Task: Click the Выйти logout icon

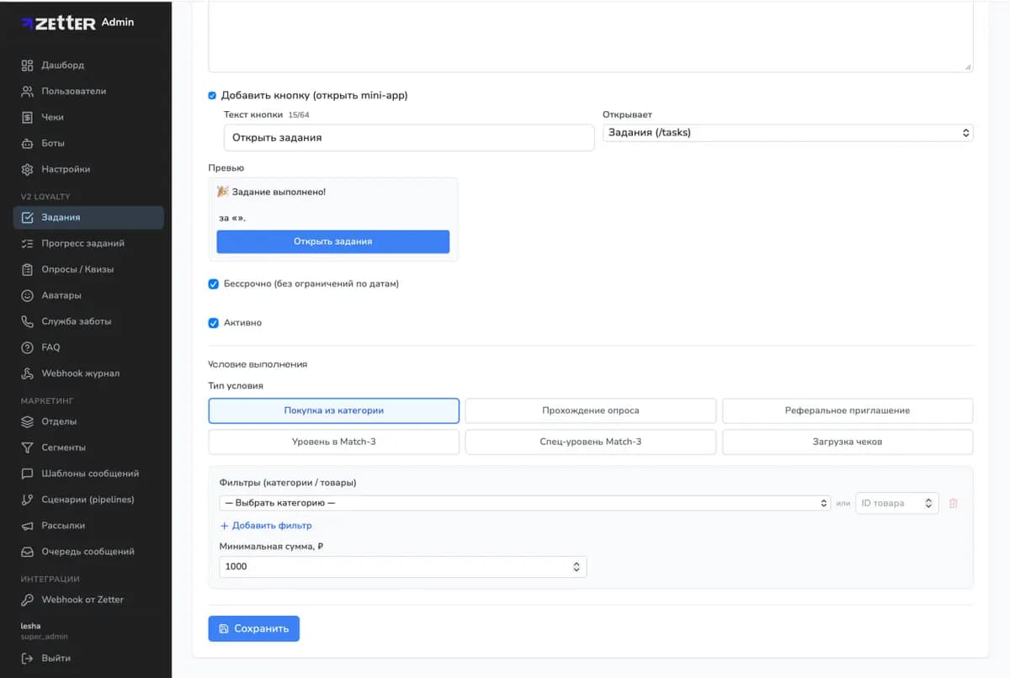Action: tap(27, 658)
